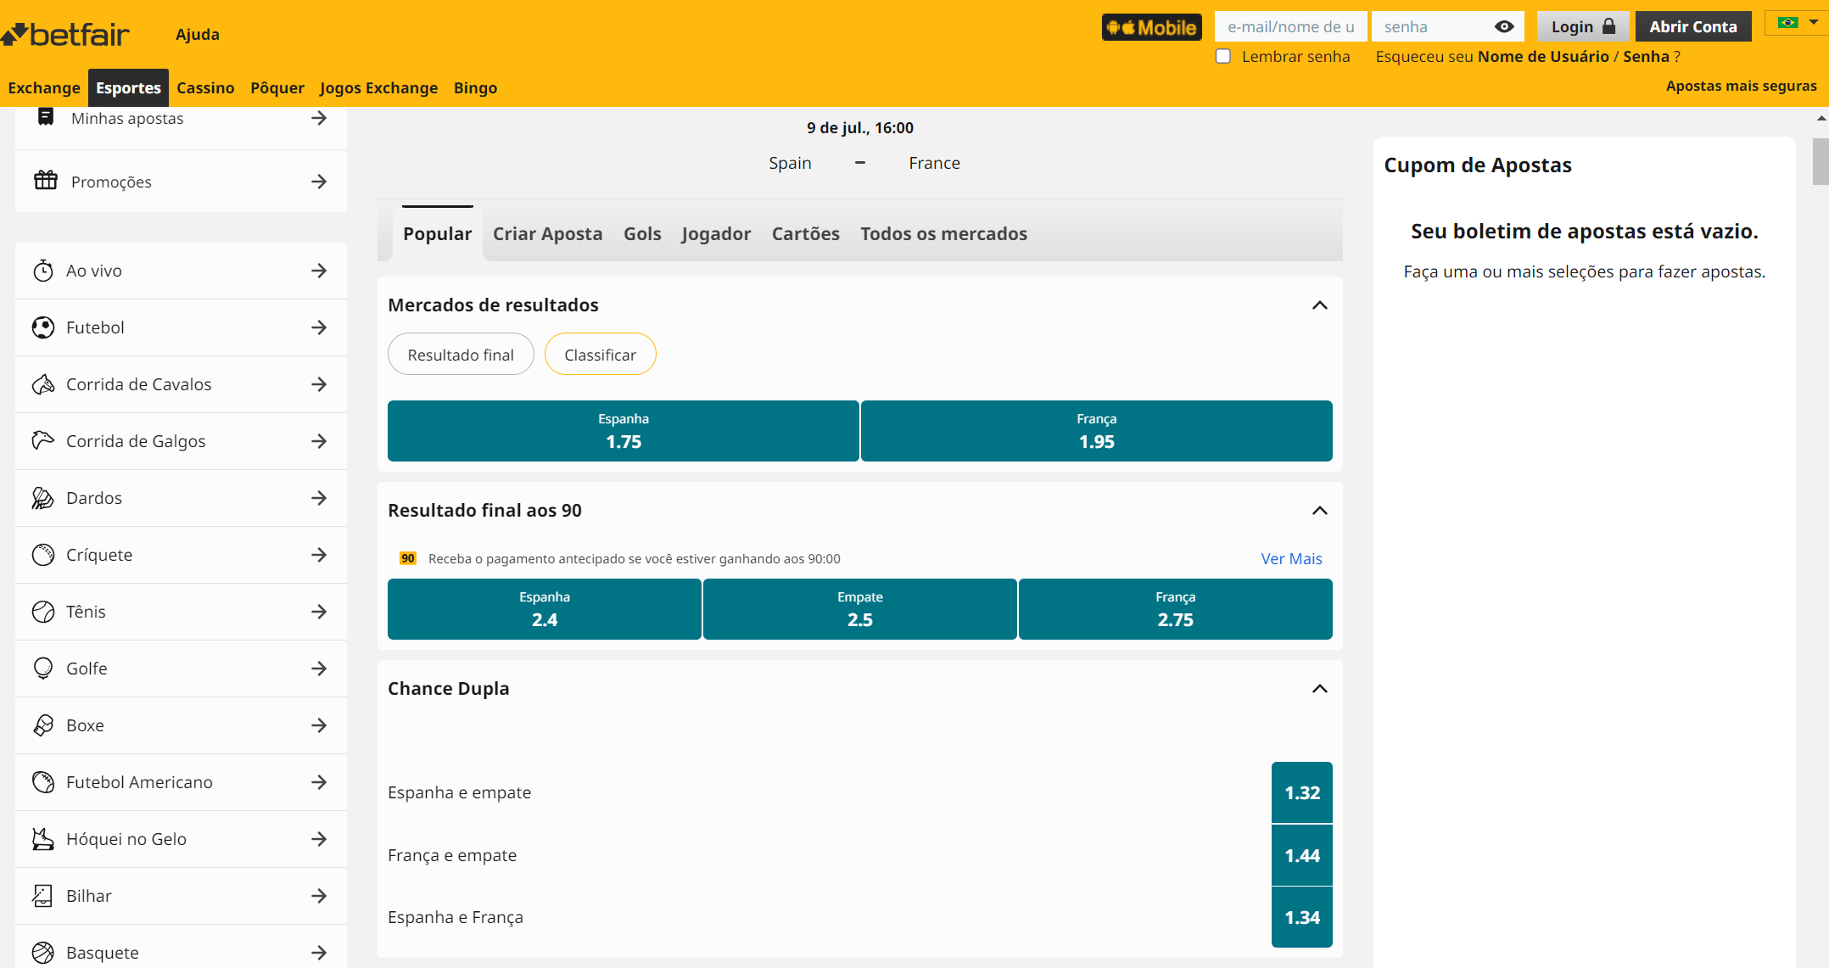This screenshot has height=968, width=1829.
Task: Expand the Basquete sidebar item
Action: pos(181,950)
